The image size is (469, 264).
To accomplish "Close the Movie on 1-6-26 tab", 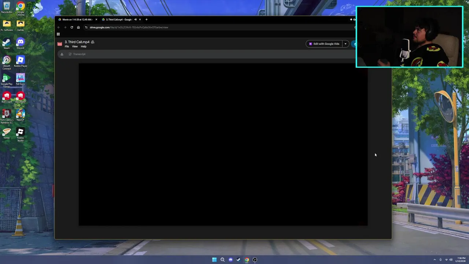I will coord(96,19).
